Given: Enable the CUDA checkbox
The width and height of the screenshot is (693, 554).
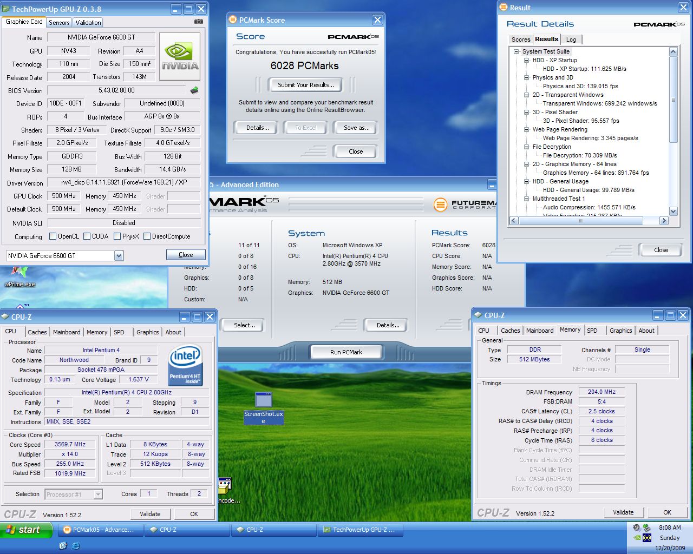Looking at the screenshot, I should pos(87,236).
